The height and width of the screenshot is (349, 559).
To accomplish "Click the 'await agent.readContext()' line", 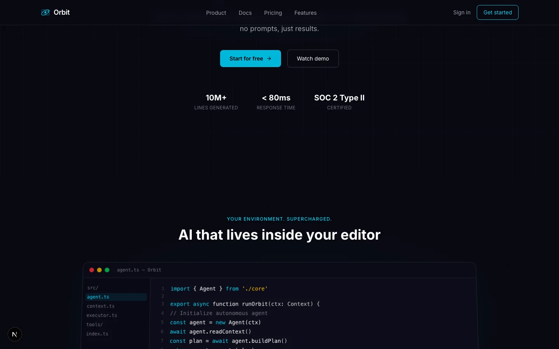I will coord(210,332).
